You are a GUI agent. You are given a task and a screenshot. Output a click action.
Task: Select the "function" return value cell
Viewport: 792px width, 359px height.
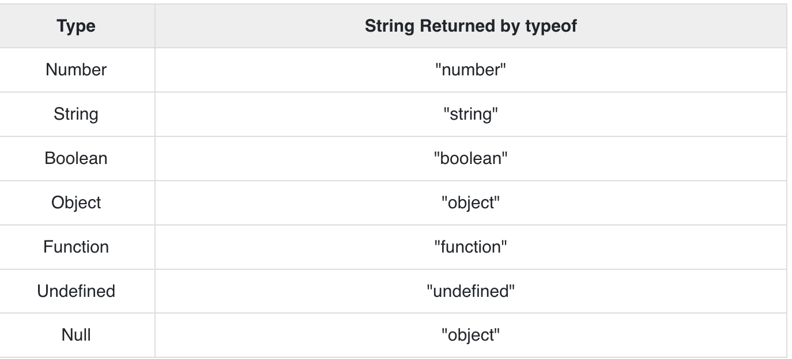click(470, 247)
